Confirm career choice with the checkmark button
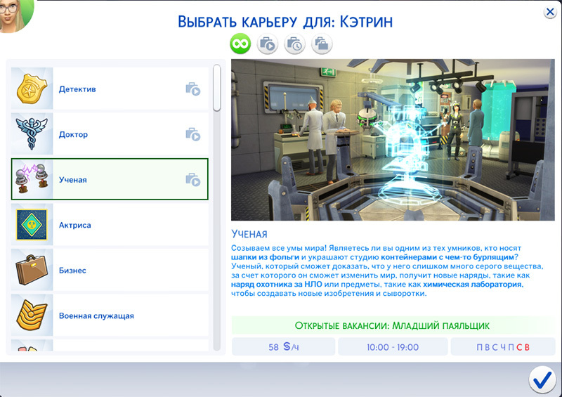 point(542,380)
